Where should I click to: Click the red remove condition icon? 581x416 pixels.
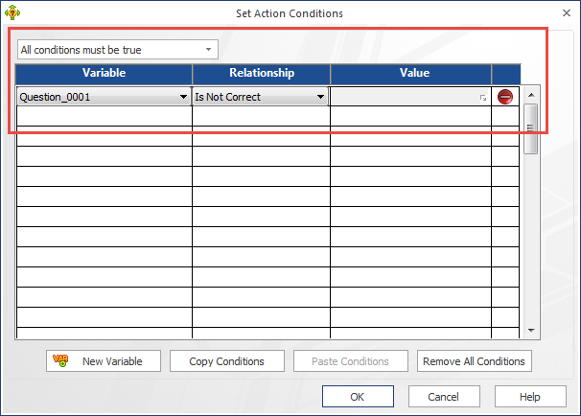click(x=505, y=97)
